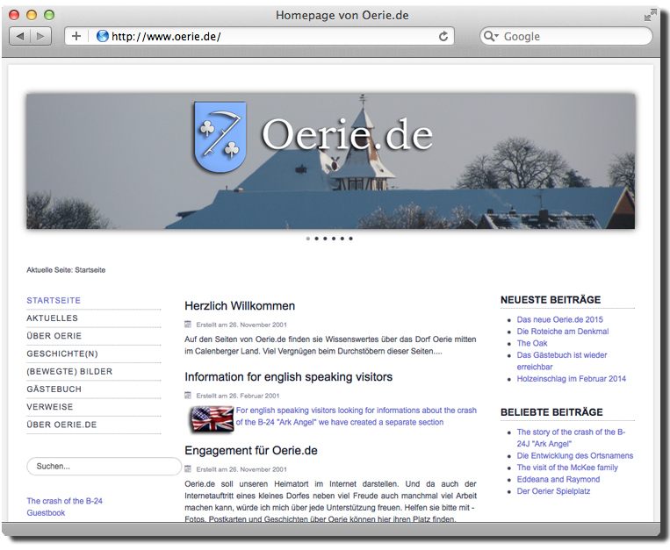670x550 pixels.
Task: Click the Oerie coat of arms logo
Action: (x=220, y=137)
